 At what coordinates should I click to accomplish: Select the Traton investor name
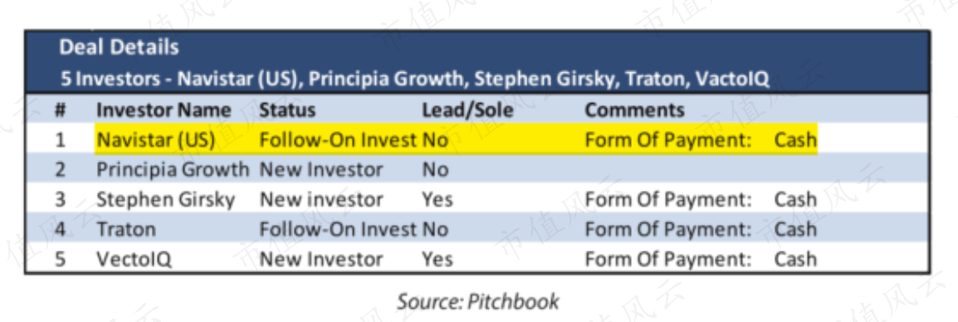tap(126, 229)
